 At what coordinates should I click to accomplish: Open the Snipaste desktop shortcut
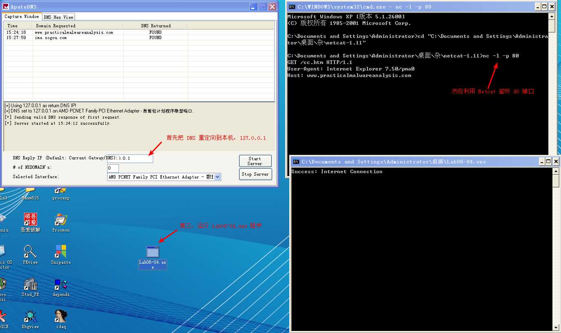pyautogui.click(x=61, y=255)
